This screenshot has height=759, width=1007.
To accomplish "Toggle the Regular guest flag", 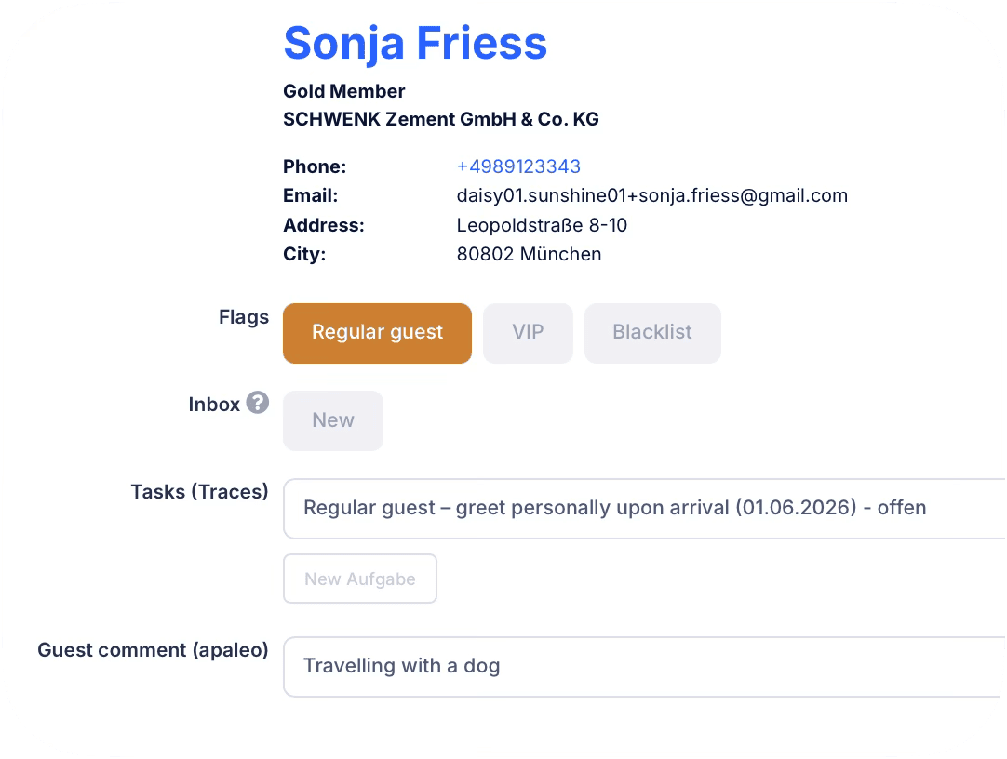I will (377, 333).
